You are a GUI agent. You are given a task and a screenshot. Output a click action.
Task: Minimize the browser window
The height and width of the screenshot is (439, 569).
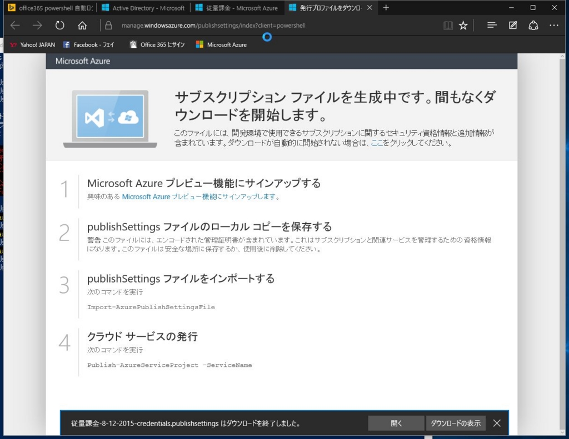[x=511, y=8]
